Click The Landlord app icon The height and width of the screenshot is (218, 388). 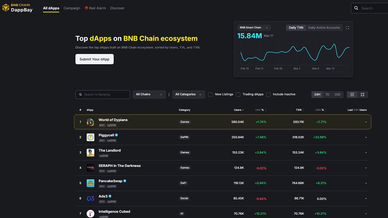[x=91, y=152]
